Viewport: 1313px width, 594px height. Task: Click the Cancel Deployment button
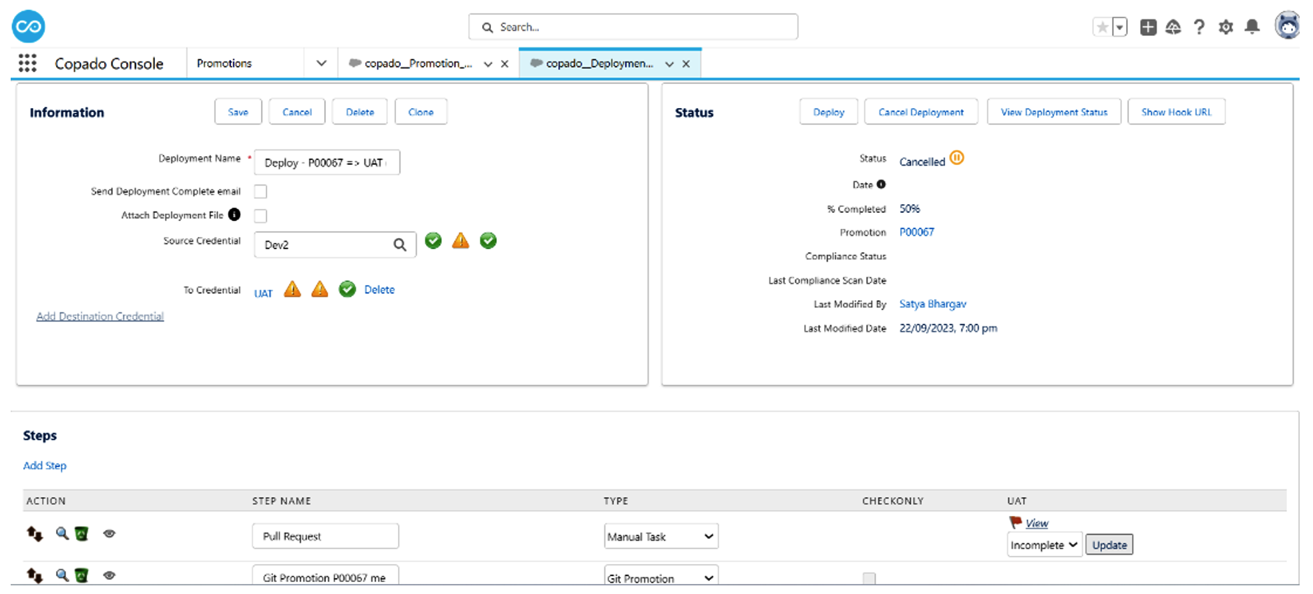click(921, 111)
